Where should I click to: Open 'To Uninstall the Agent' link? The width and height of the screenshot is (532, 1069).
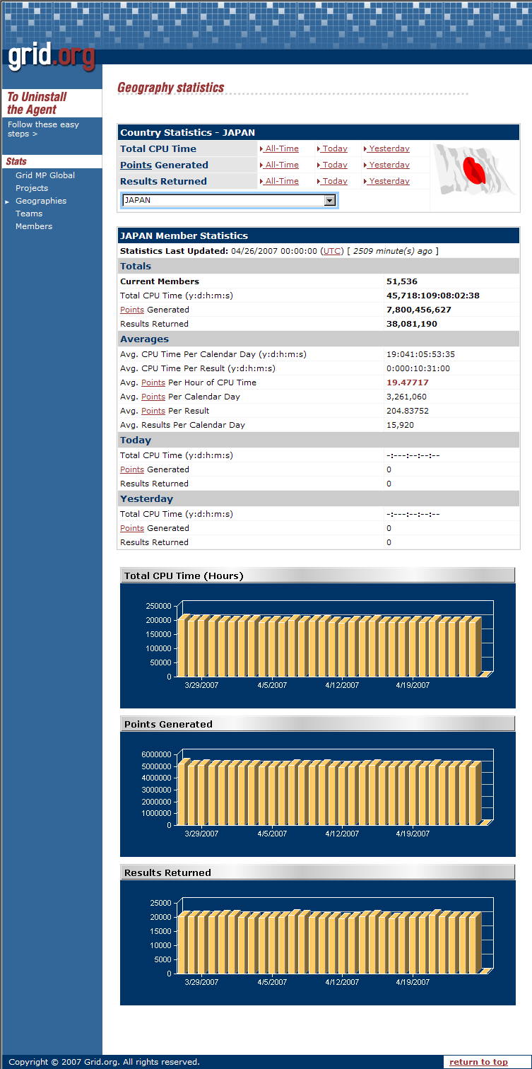(37, 103)
